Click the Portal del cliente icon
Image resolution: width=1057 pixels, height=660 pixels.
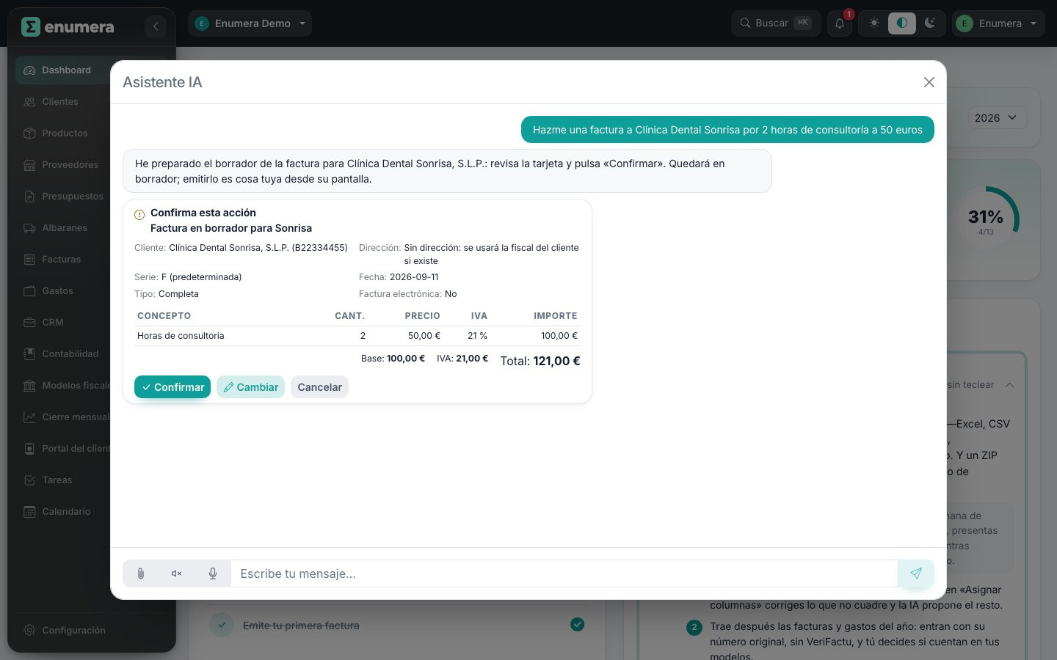click(29, 449)
